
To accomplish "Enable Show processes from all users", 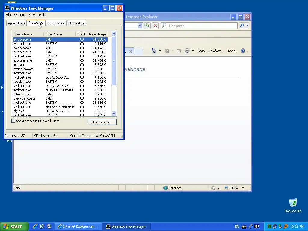I will pos(13,121).
